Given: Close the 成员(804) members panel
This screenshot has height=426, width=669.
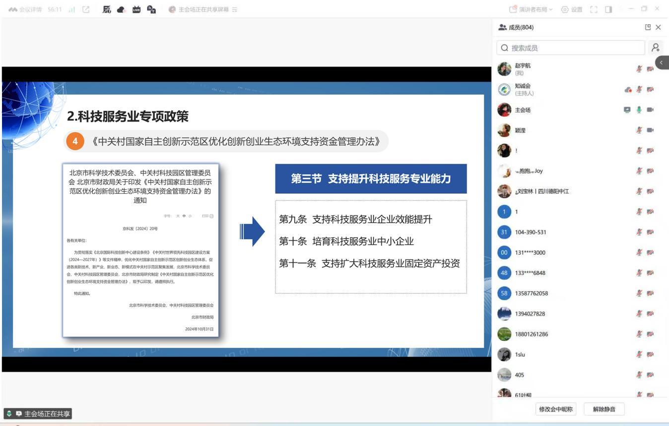Looking at the screenshot, I should pos(658,27).
